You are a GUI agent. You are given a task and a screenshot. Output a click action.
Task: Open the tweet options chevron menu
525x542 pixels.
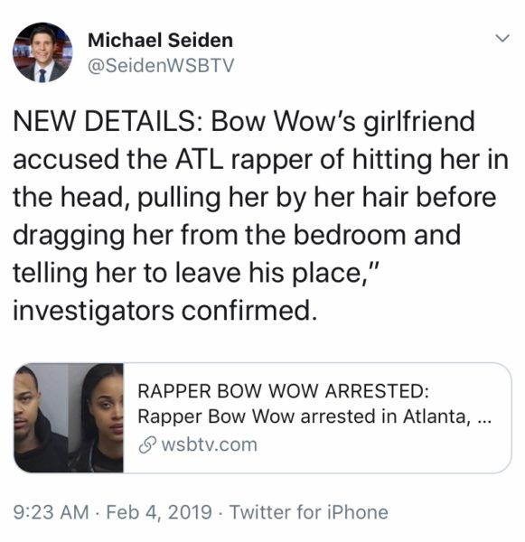(x=502, y=38)
